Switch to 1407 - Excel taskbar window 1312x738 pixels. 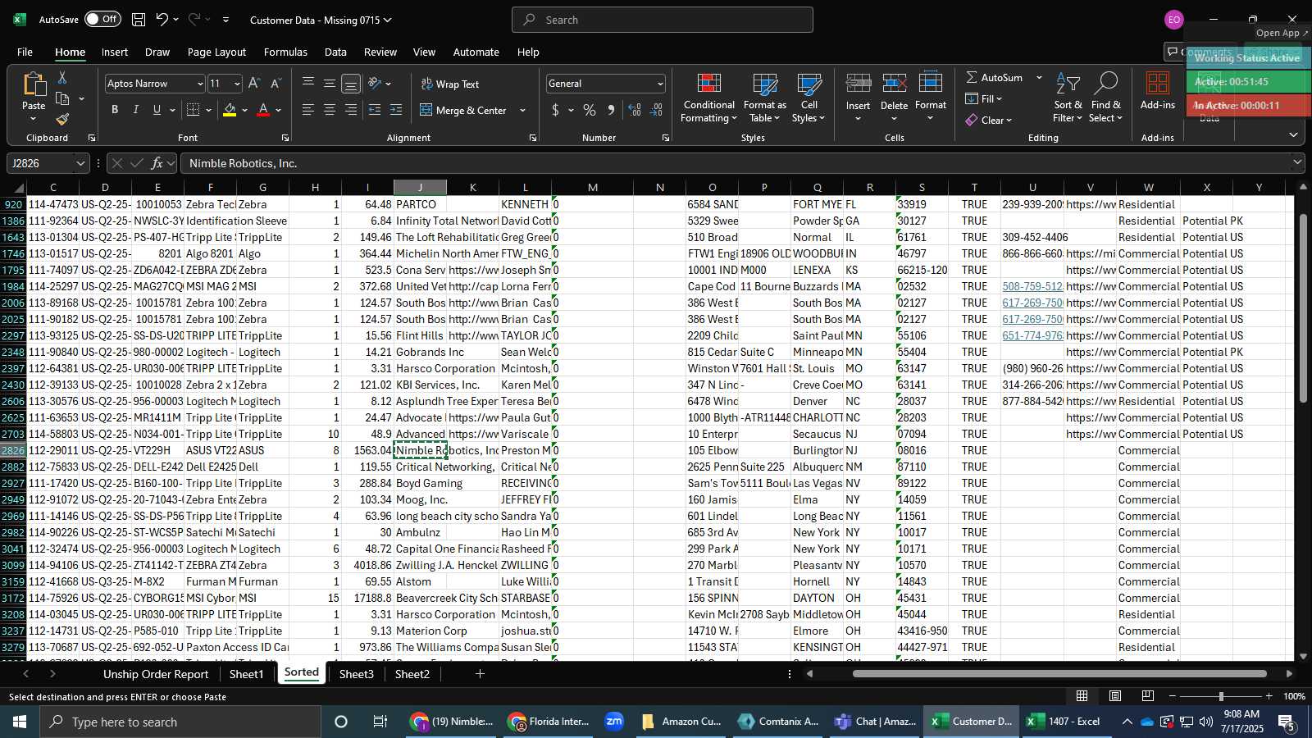coord(1064,722)
